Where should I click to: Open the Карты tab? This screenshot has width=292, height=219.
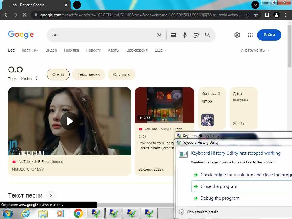coord(114,50)
